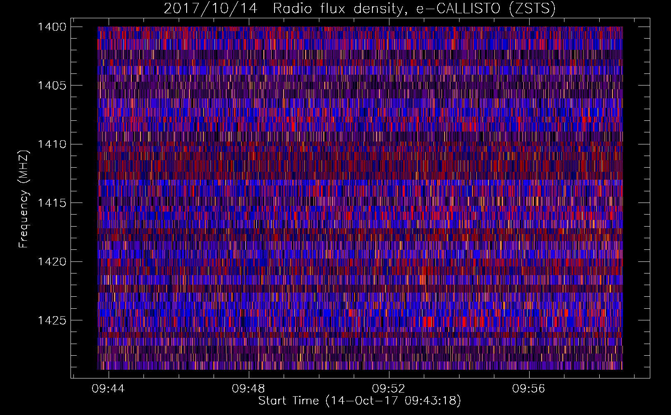Select the 1410 frequency axis label
The image size is (671, 415).
(52, 144)
